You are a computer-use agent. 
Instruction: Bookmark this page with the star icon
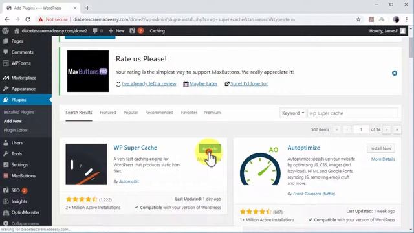point(358,19)
